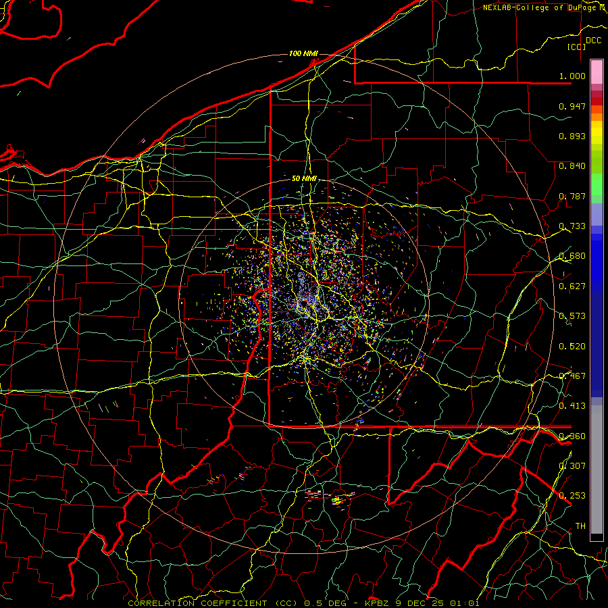The width and height of the screenshot is (608, 608).
Task: Select the 0.307 scale value
Action: coord(572,466)
